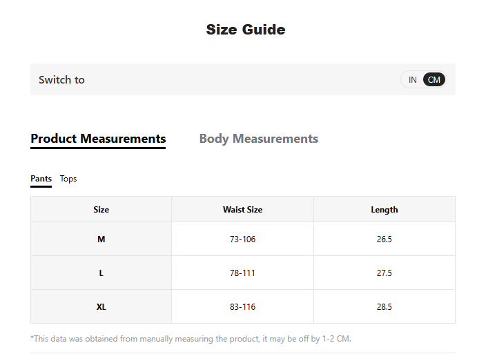
Task: Click the Size column header
Action: [x=101, y=210]
